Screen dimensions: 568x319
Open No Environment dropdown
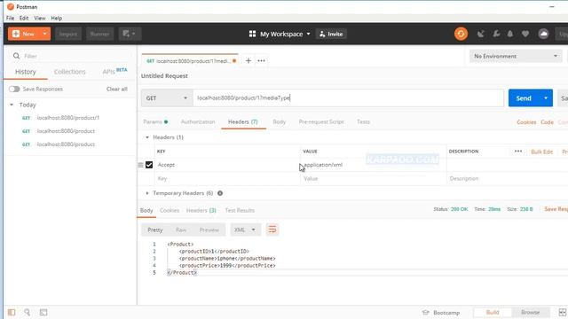(516, 56)
